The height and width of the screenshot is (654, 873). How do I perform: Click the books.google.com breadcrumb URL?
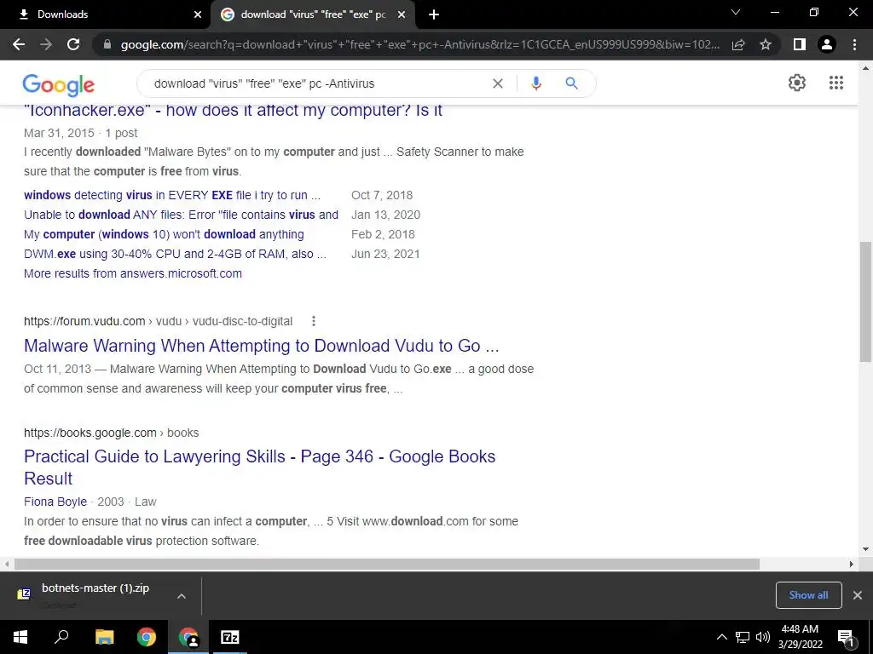point(112,433)
